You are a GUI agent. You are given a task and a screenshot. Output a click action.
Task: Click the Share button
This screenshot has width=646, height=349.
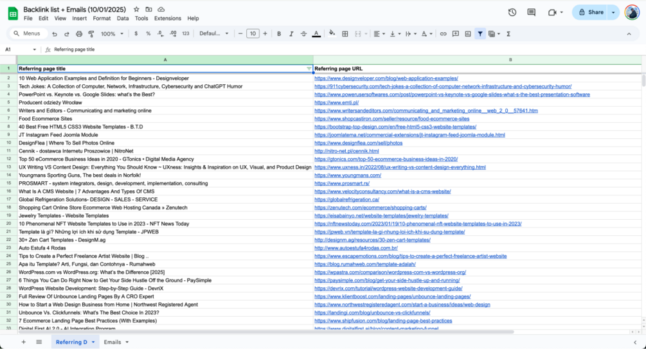(591, 12)
